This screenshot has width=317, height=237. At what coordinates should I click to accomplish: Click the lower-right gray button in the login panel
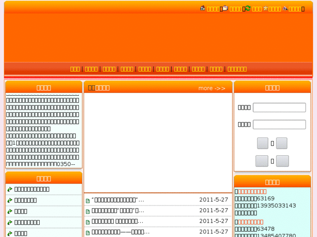[x=283, y=161]
